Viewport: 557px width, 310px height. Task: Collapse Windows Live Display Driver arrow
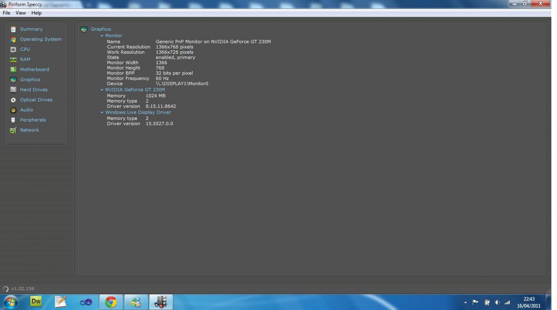pyautogui.click(x=102, y=112)
